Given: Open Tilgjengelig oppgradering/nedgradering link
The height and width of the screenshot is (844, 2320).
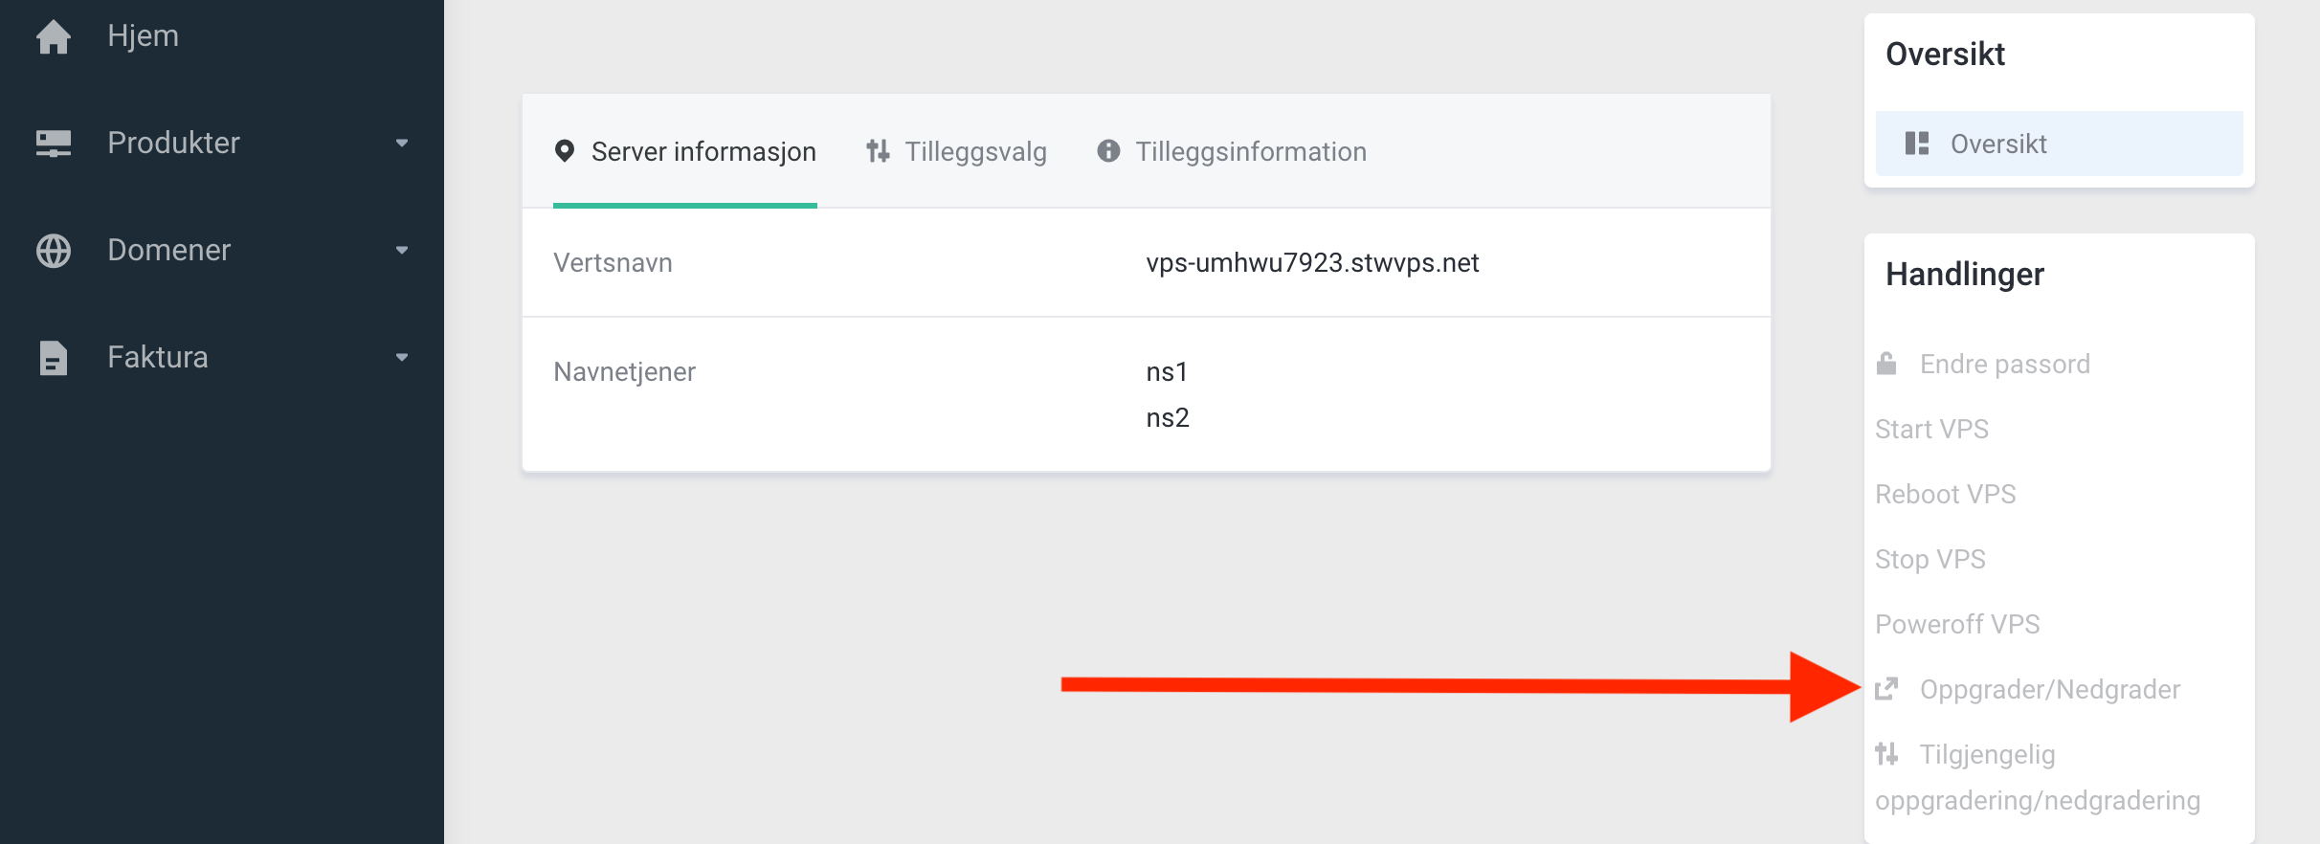Looking at the screenshot, I should (2038, 777).
